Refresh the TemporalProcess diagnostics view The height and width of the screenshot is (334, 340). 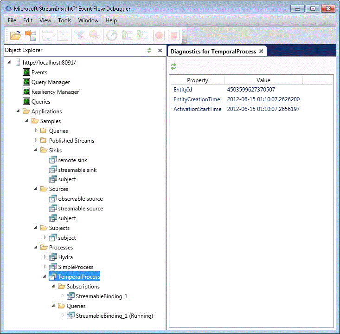click(x=173, y=66)
